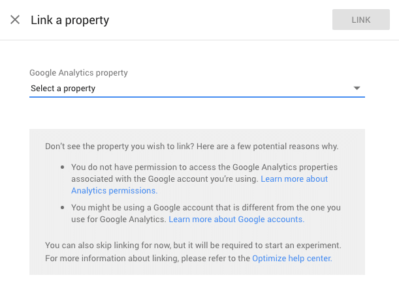Click the gray info panel background
Viewport: 399px width, 299px height.
click(x=197, y=231)
